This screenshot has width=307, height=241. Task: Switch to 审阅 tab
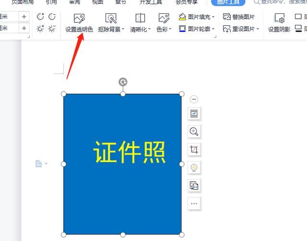75,2
